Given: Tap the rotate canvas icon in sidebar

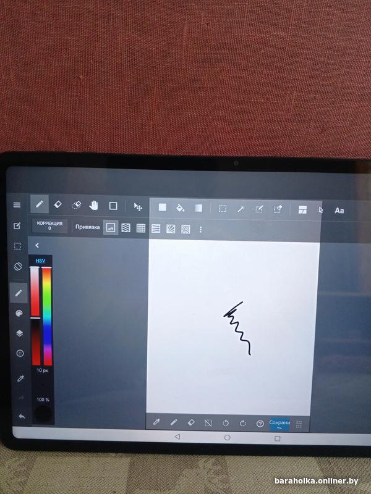Looking at the screenshot, I should (x=18, y=267).
